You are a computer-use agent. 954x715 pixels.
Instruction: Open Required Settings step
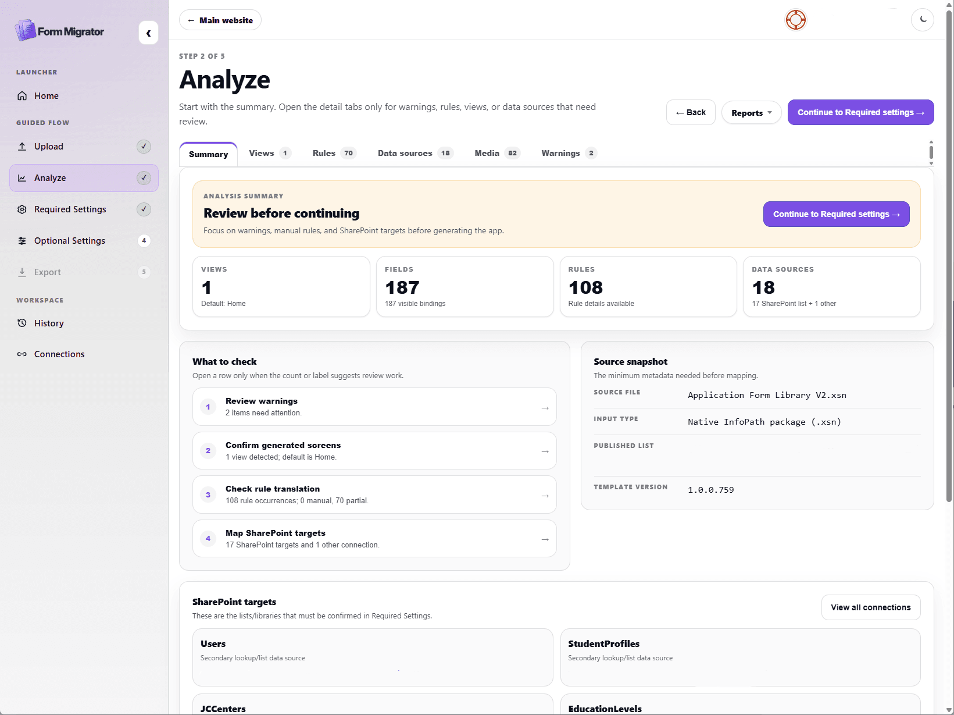click(x=84, y=209)
